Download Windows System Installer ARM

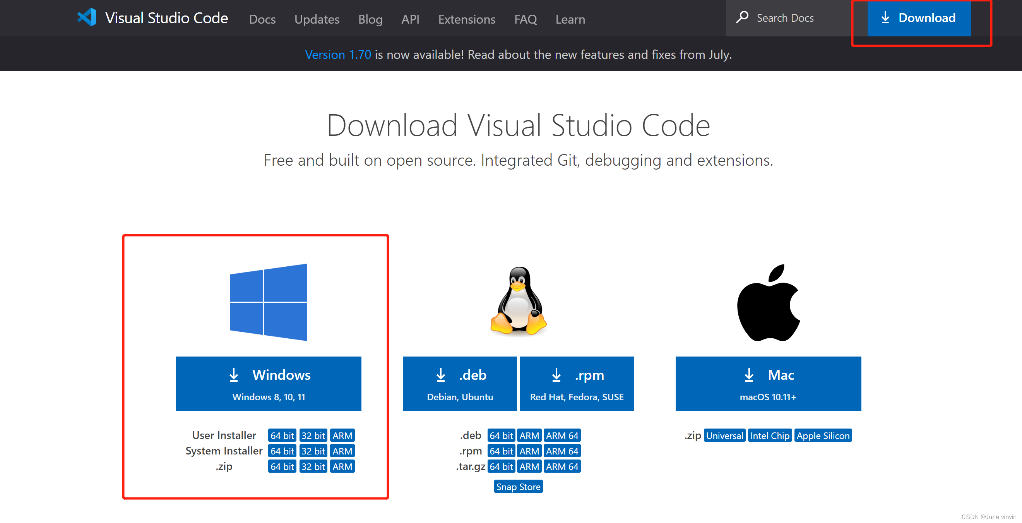tap(342, 451)
